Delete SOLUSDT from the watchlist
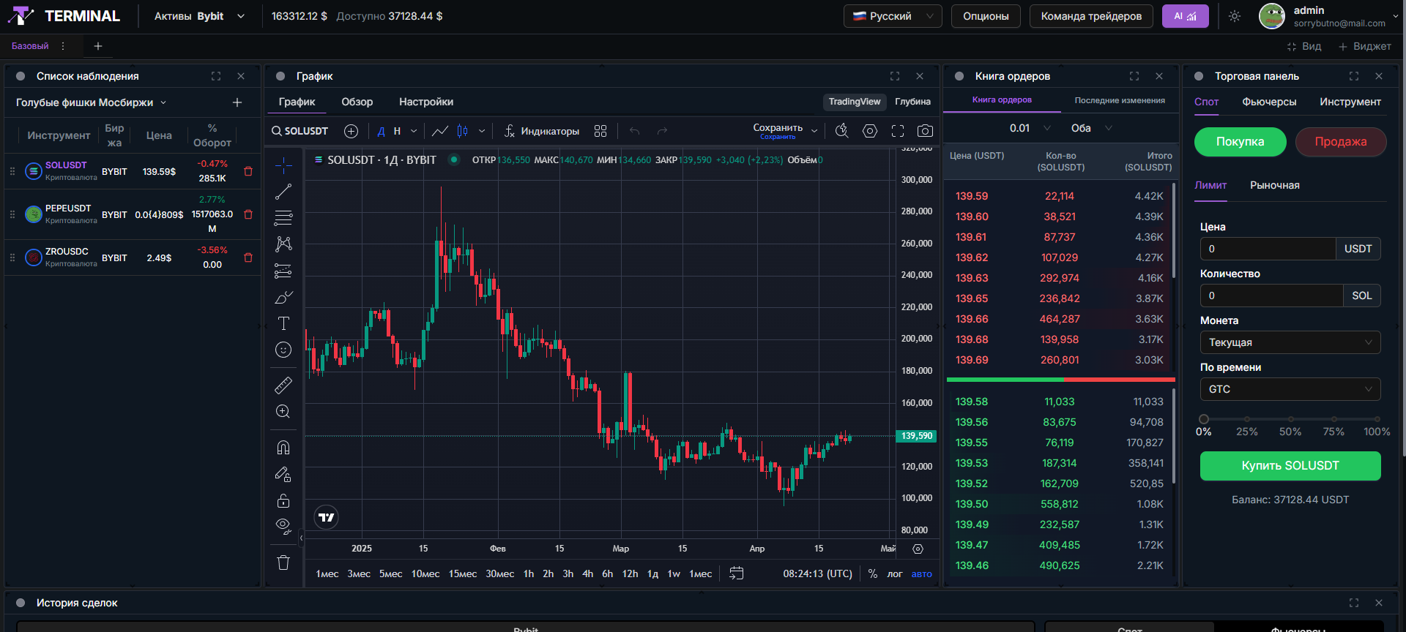The width and height of the screenshot is (1406, 632). 248,171
